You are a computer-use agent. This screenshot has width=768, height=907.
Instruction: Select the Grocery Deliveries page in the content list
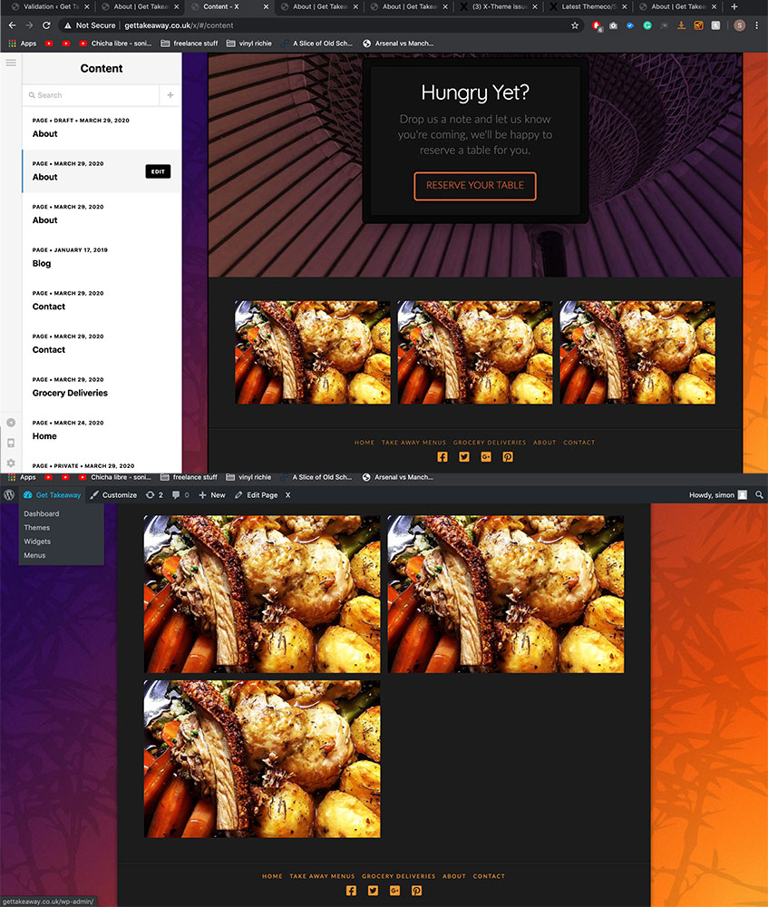coord(70,393)
